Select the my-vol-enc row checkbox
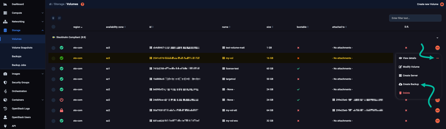 coord(53,121)
